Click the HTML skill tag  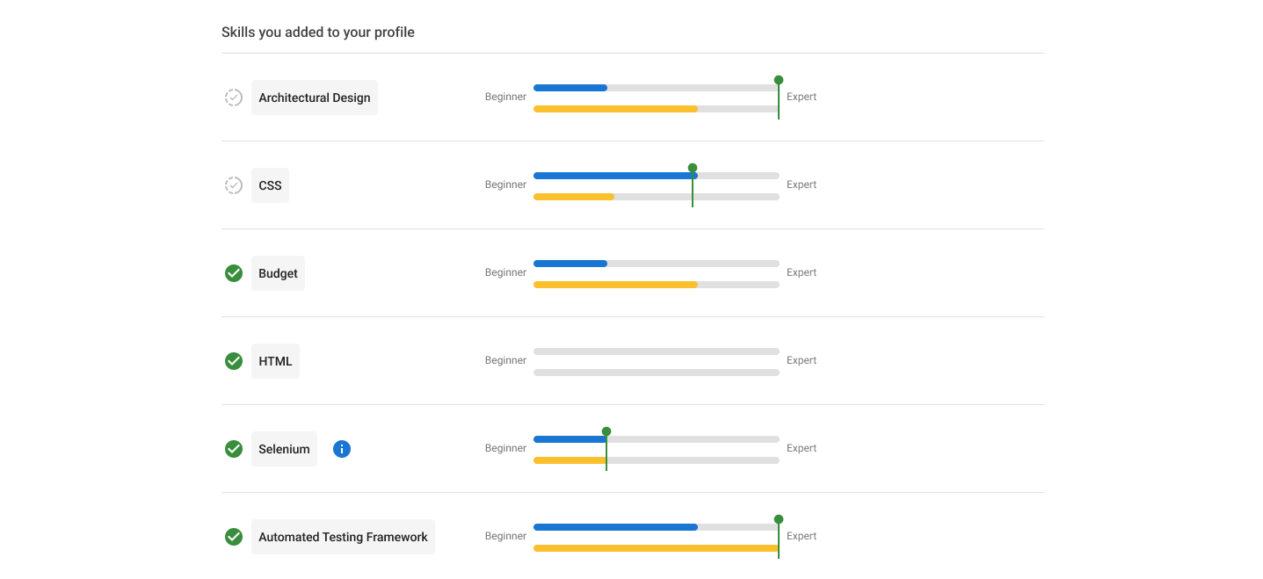275,361
